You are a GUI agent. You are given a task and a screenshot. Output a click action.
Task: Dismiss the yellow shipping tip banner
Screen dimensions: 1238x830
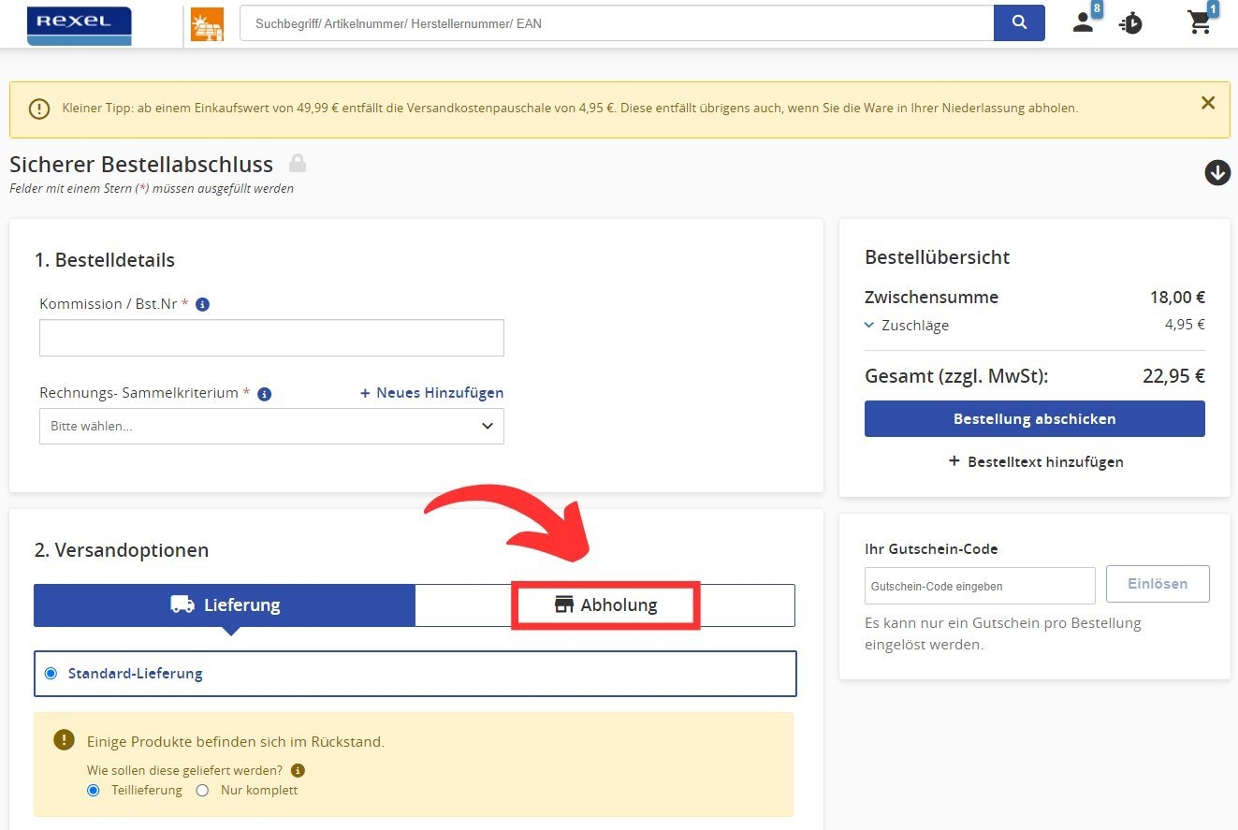1208,103
